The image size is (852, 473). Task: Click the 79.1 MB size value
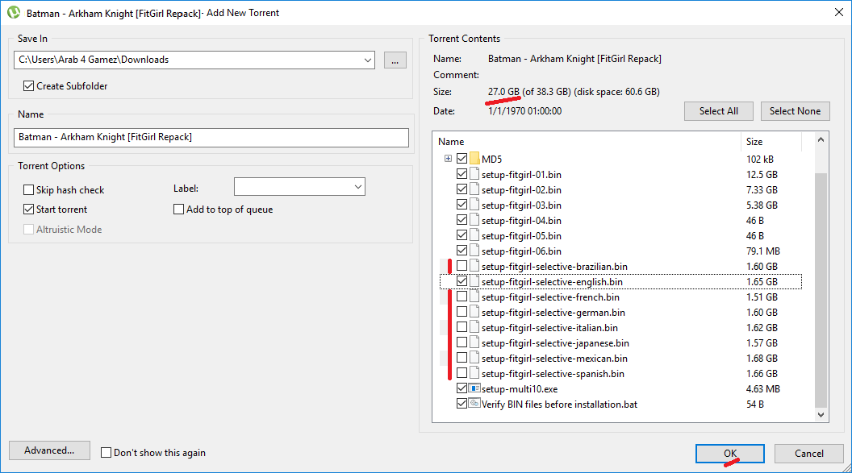[763, 251]
